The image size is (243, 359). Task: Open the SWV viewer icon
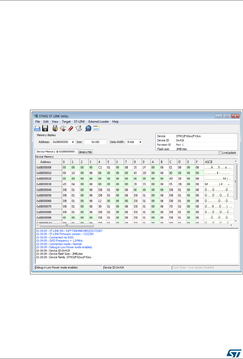[96, 128]
